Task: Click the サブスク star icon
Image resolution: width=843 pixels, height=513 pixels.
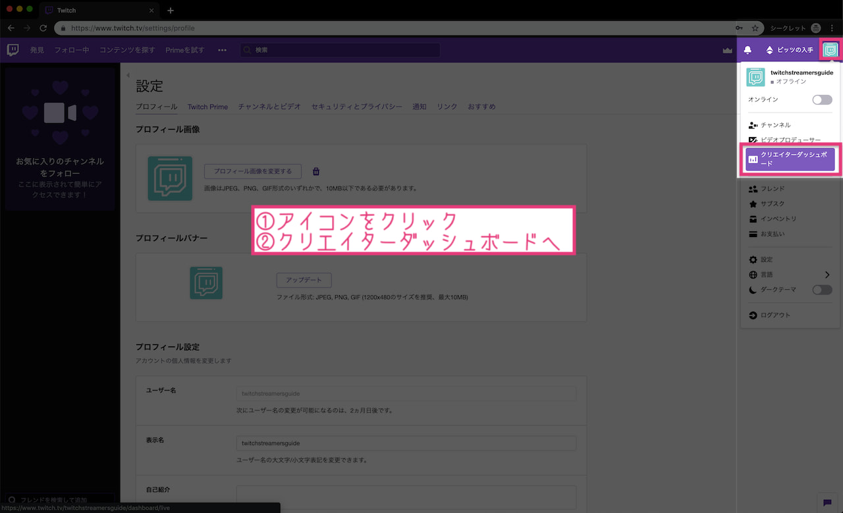Action: pos(753,204)
